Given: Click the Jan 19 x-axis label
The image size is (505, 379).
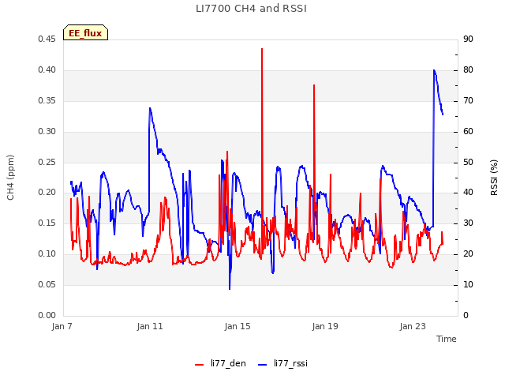Looking at the screenshot, I should point(325,326).
